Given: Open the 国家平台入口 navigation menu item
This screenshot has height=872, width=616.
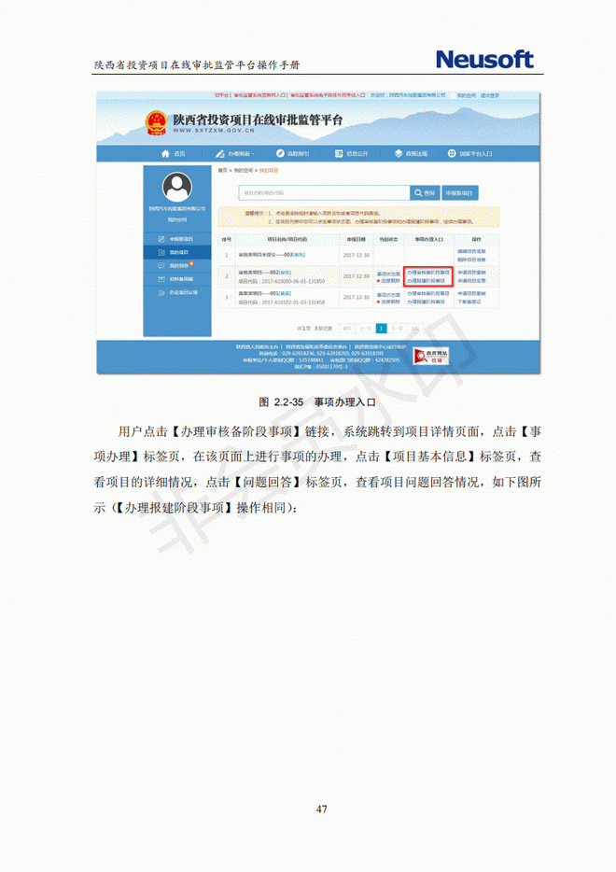Looking at the screenshot, I should (x=475, y=153).
